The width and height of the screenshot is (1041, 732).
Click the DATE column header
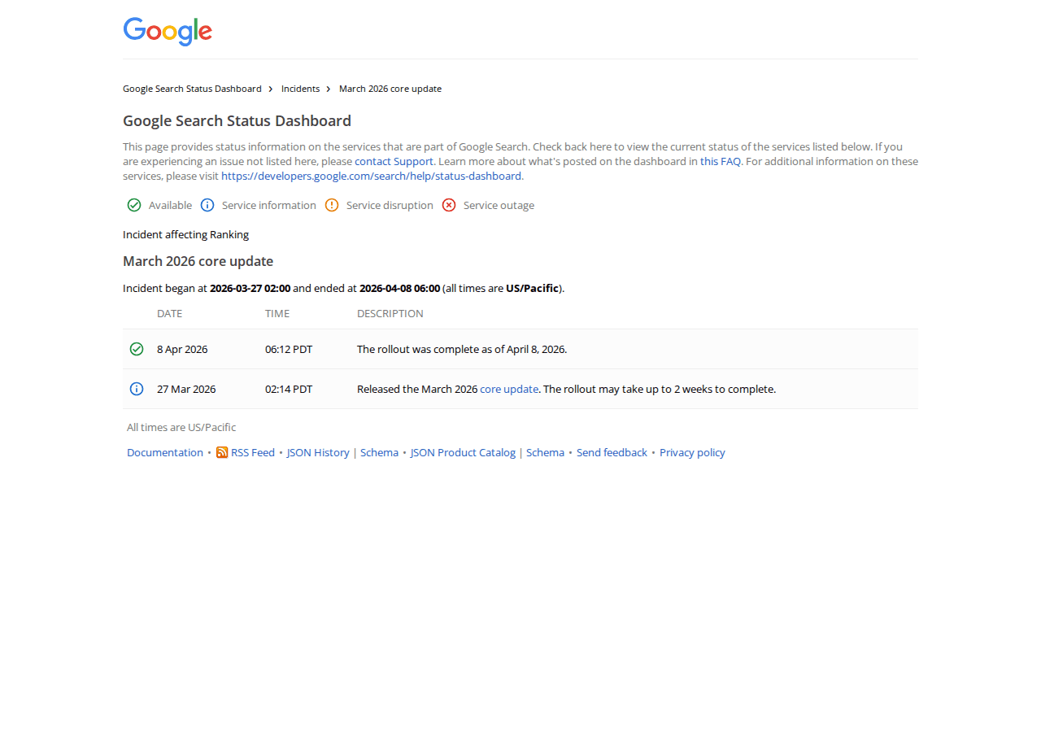(170, 313)
